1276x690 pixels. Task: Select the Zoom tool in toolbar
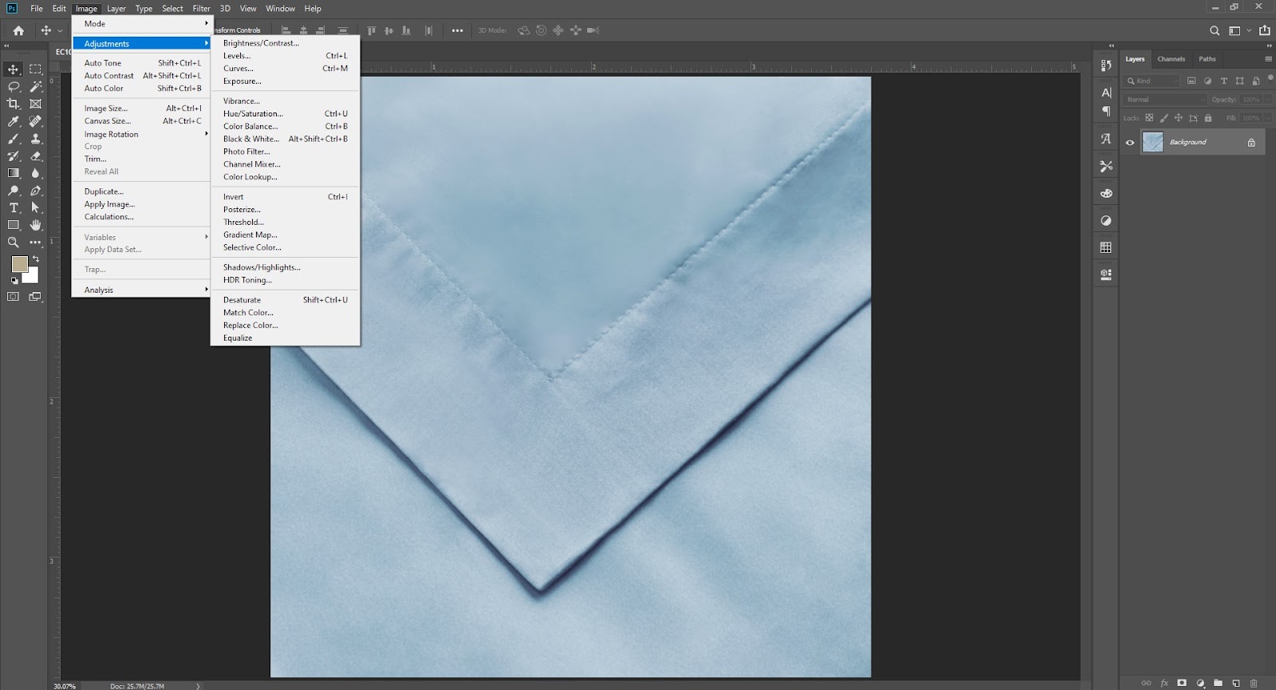pos(14,242)
